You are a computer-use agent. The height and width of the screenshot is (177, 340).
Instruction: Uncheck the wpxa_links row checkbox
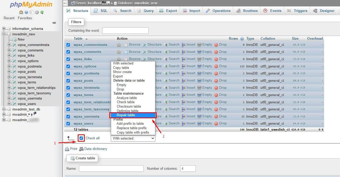click(x=68, y=59)
